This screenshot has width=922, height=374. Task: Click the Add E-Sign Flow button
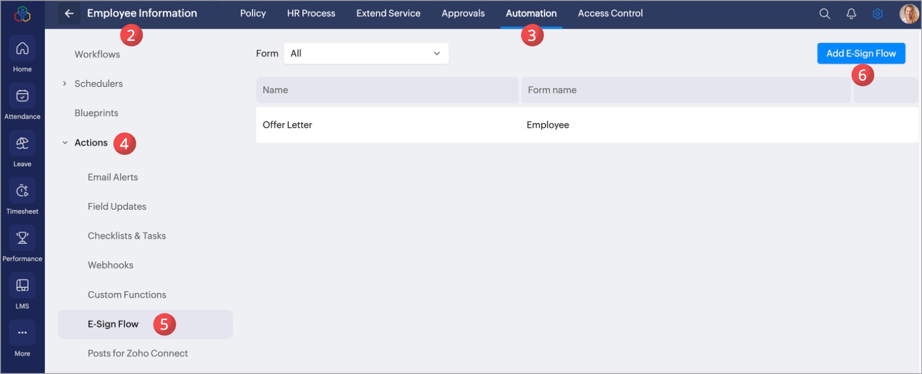861,53
